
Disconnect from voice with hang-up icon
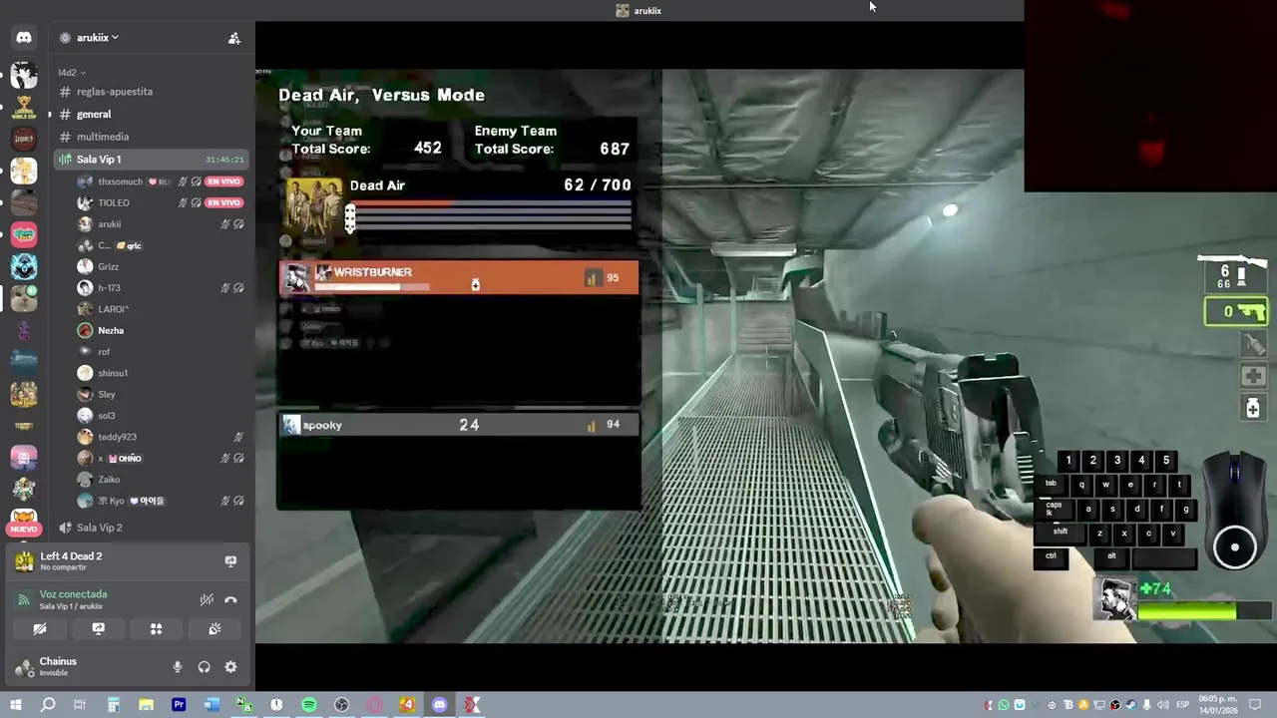(230, 599)
